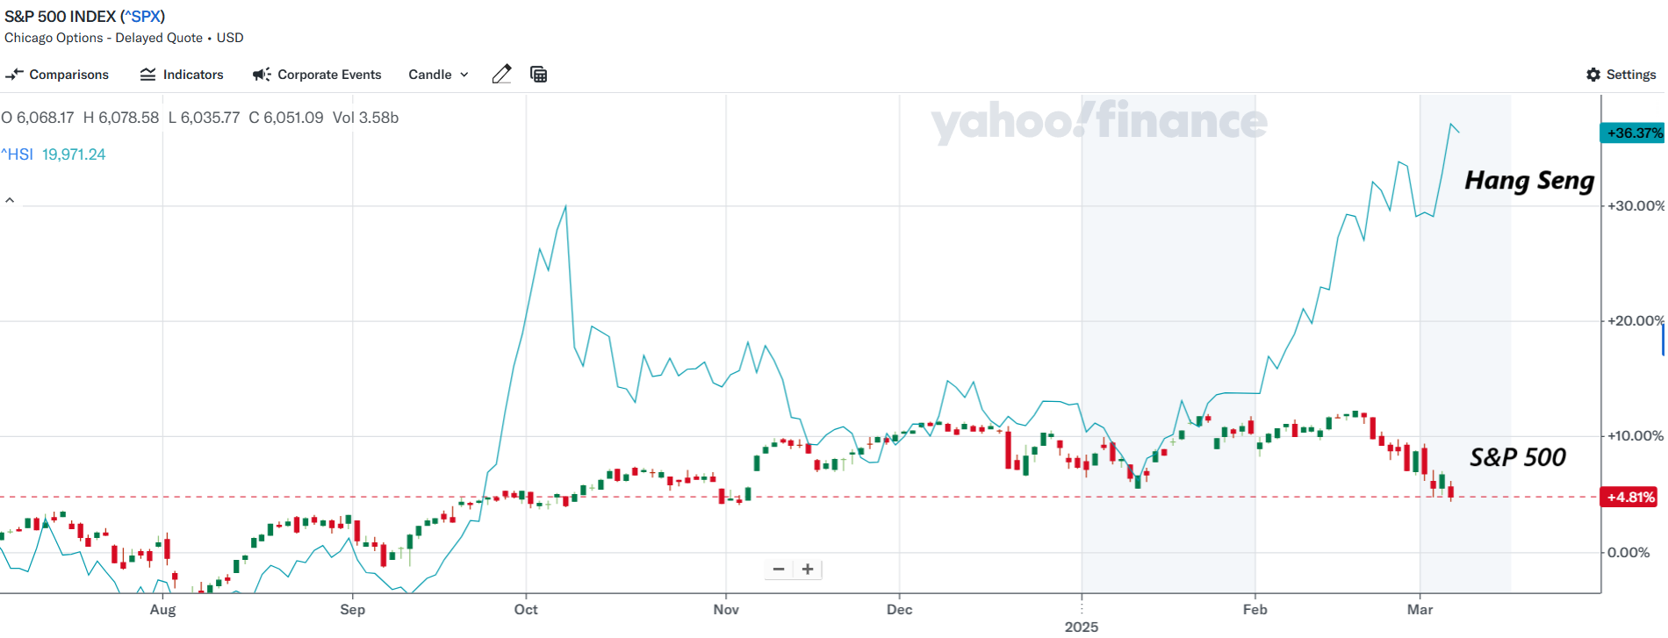Click the zoom-out minus control
1668x638 pixels.
click(x=778, y=569)
